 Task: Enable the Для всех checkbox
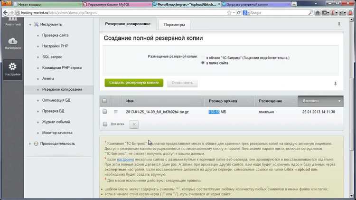click(105, 124)
